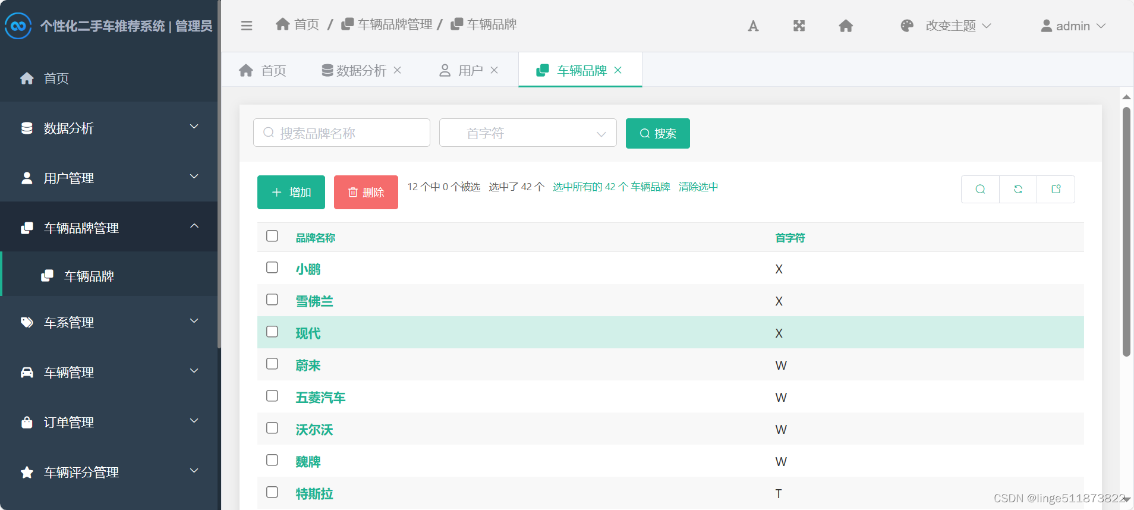Screen dimensions: 1134x510
Task: Click the tag icon beside 车系管理
Action: click(x=27, y=322)
